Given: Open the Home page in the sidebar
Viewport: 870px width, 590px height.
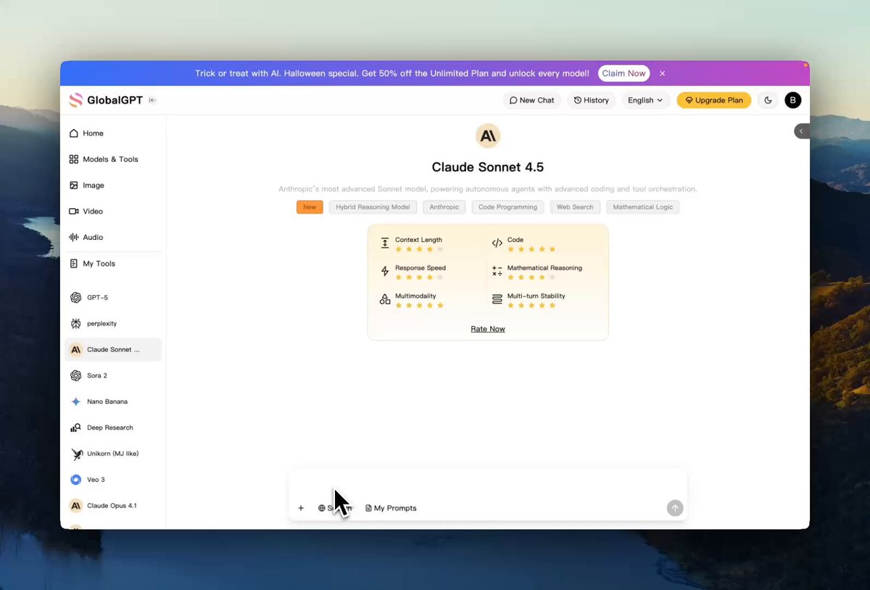Looking at the screenshot, I should 113,133.
